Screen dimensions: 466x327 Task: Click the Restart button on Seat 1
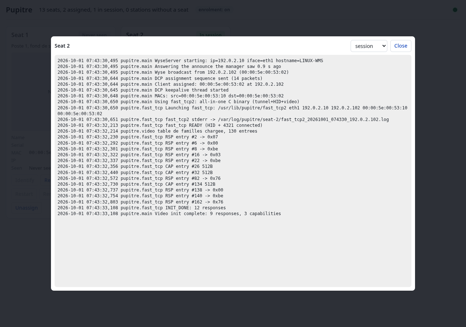pos(24,194)
